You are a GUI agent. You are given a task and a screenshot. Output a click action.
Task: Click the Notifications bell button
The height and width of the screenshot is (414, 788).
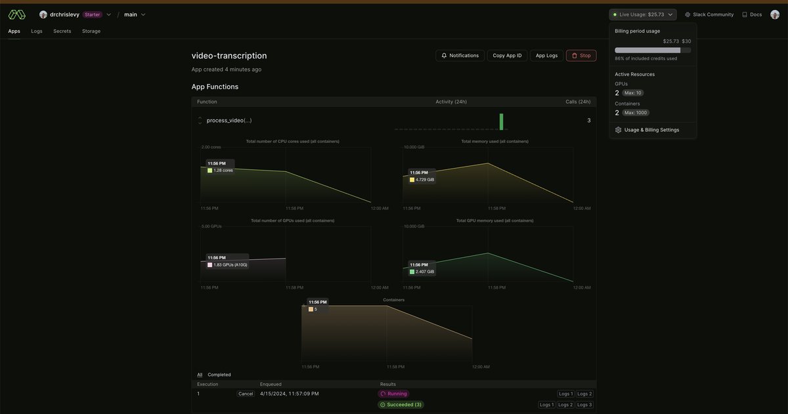460,56
